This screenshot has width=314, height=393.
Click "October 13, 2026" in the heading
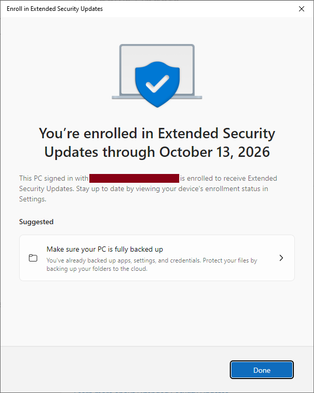214,152
